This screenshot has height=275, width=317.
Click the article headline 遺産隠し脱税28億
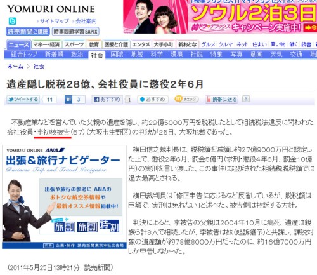coord(105,84)
